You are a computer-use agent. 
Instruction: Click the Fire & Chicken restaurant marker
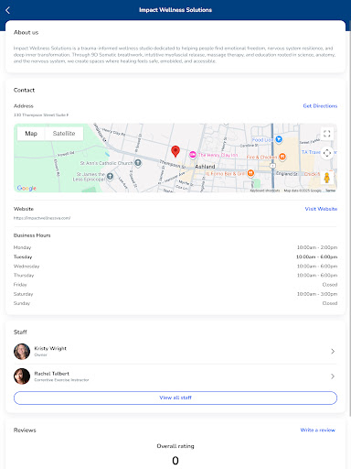(282, 157)
